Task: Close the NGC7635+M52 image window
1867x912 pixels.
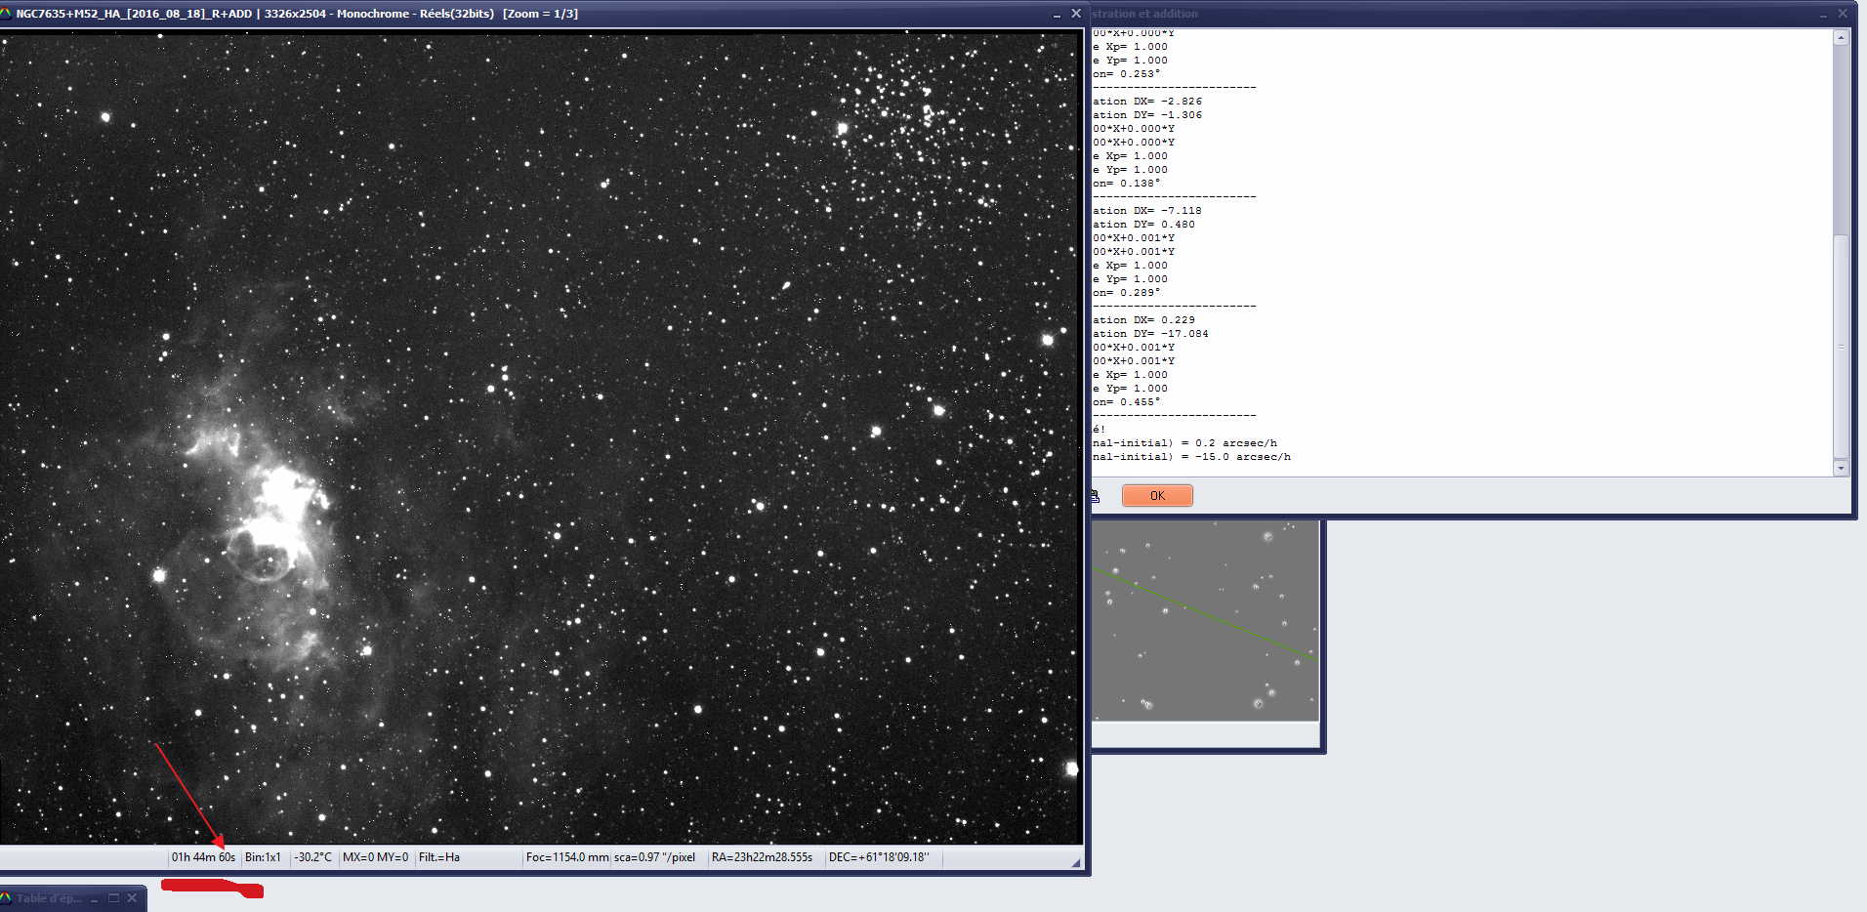Action: (x=1076, y=14)
